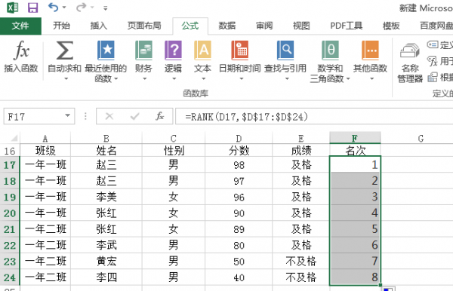453x291 pixels.
Task: Select row 24 header
Action: [x=10, y=277]
